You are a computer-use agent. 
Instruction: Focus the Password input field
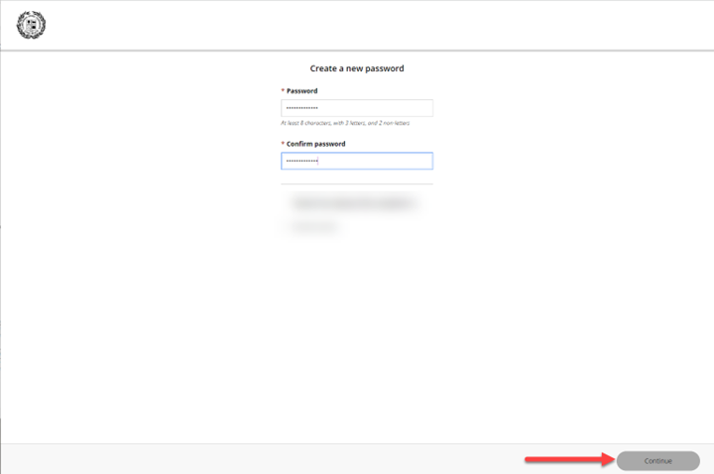(357, 108)
